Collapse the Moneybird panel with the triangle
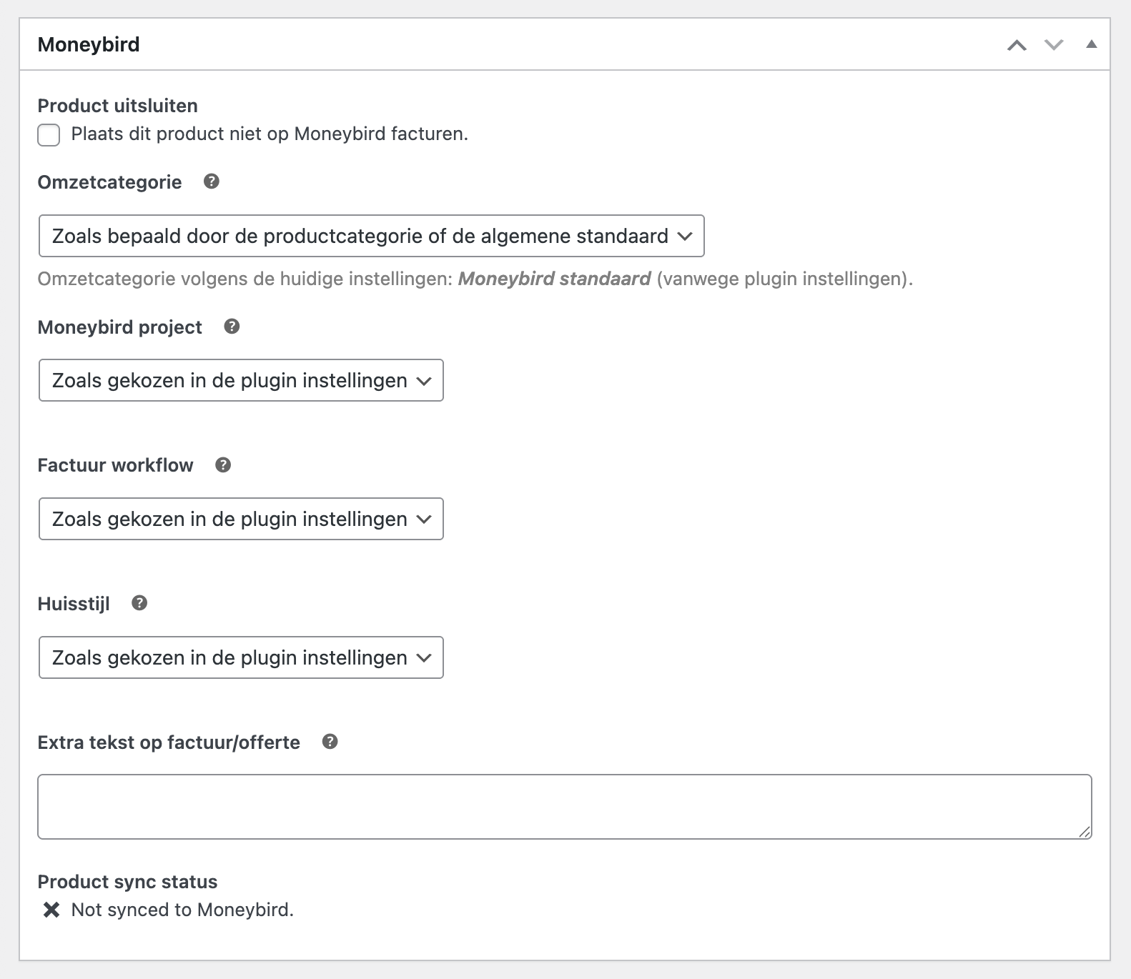The image size is (1131, 979). click(x=1091, y=44)
